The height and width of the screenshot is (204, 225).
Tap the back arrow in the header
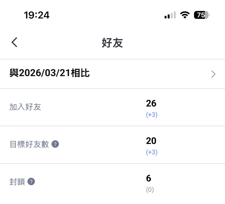pos(14,42)
